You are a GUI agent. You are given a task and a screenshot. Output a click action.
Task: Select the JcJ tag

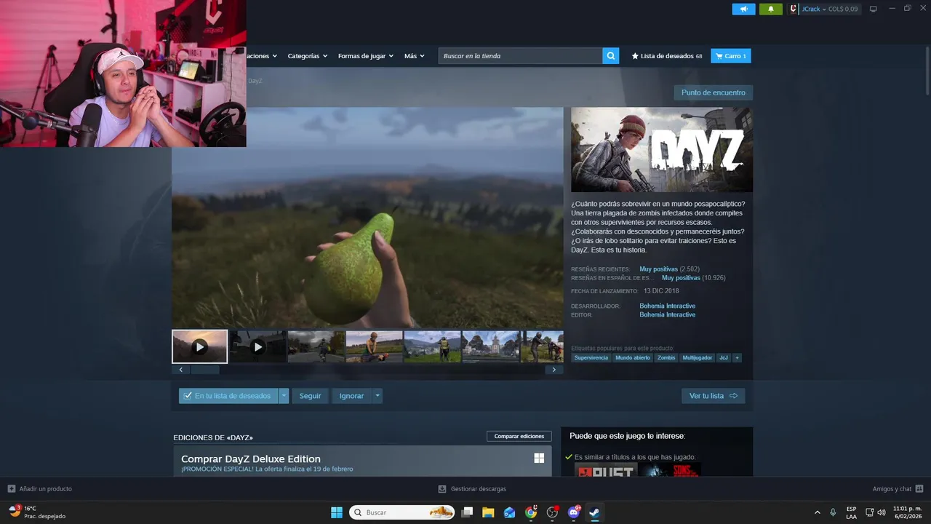click(x=723, y=358)
